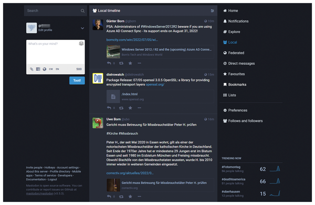Click the Toot! button
This screenshot has width=315, height=205.
click(x=77, y=81)
